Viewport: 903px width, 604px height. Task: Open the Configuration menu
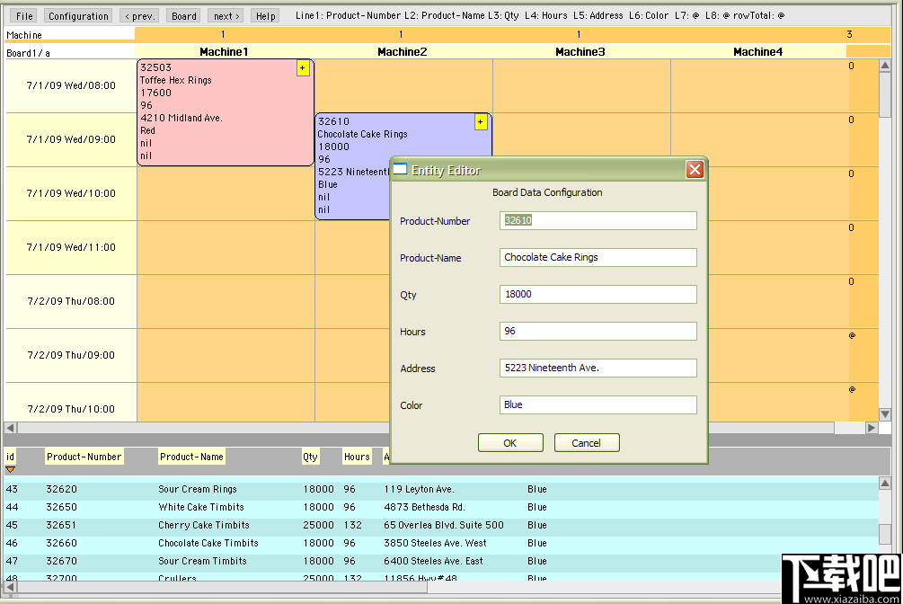(78, 15)
